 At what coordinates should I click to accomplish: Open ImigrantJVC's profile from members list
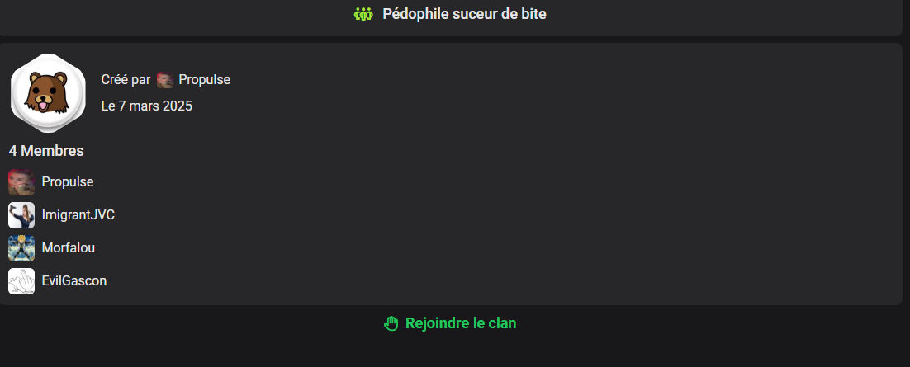[x=78, y=215]
